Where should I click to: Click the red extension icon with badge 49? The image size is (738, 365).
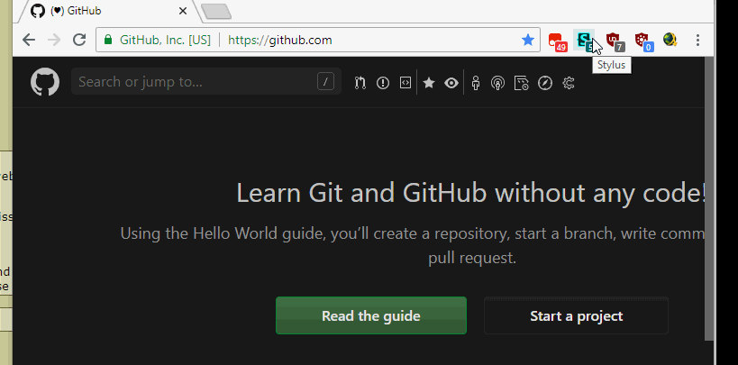[x=557, y=41]
